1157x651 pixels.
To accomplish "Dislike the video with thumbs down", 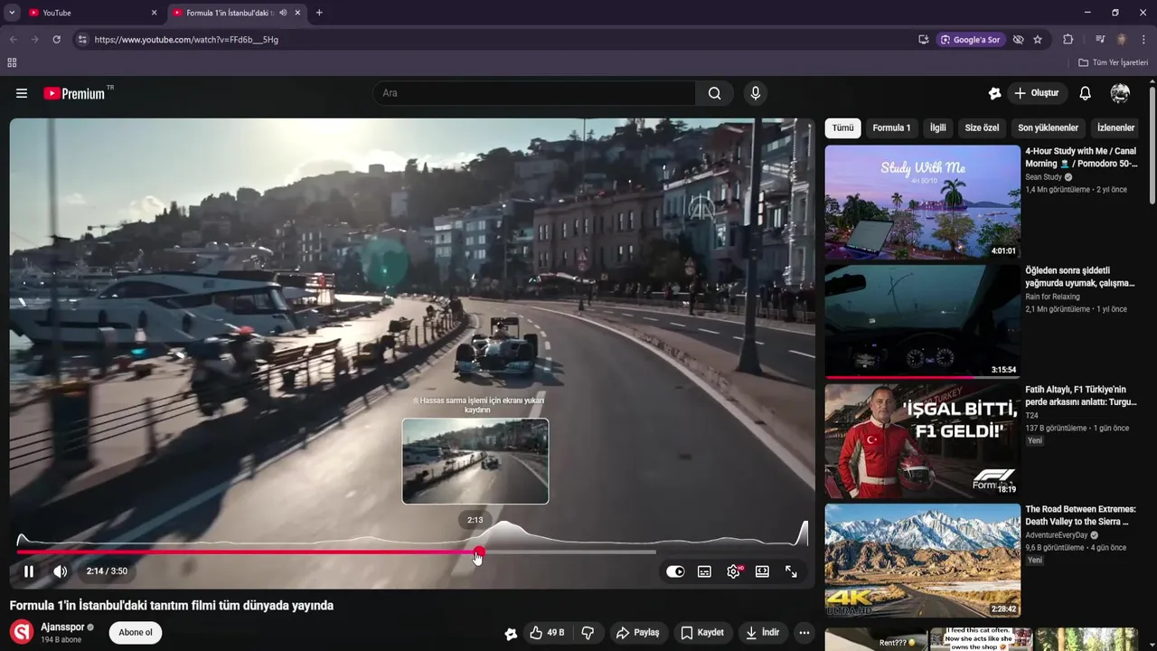I will pos(588,633).
